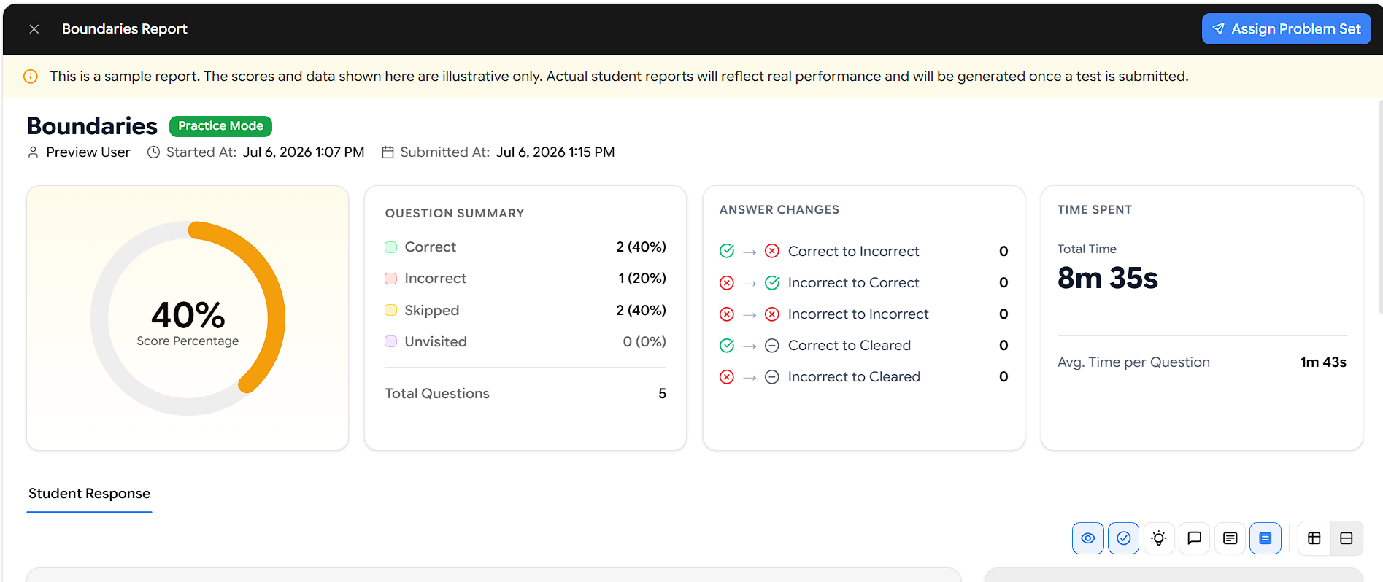1383x582 pixels.
Task: Click the blue filled equals-sign icon
Action: pos(1265,538)
